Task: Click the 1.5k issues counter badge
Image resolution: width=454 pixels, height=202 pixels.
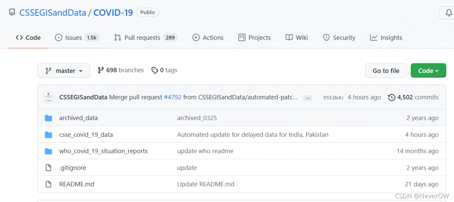Action: coord(92,38)
